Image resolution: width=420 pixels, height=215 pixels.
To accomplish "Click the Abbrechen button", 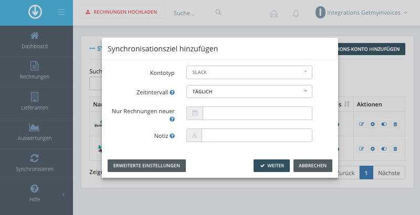I will tap(312, 166).
